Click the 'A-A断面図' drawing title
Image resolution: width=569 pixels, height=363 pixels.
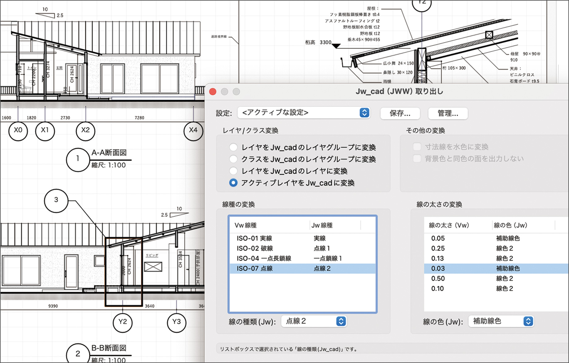pyautogui.click(x=109, y=153)
